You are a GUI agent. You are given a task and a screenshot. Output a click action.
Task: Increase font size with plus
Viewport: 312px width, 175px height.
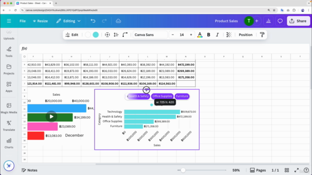point(191,35)
